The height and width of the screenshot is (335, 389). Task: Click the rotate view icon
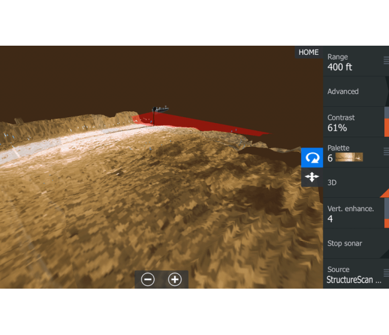point(312,158)
